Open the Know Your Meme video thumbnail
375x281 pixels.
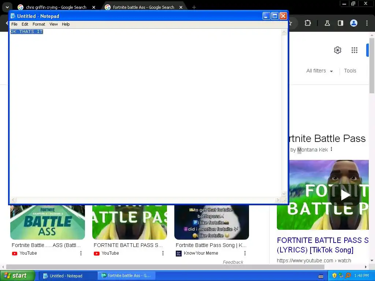pyautogui.click(x=212, y=222)
